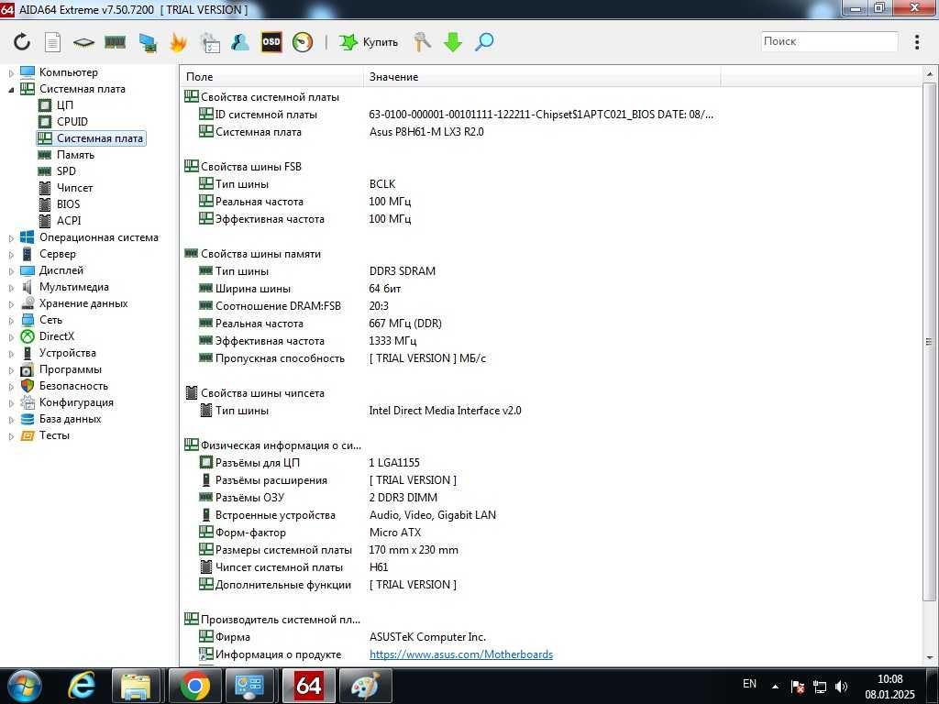Viewport: 939px width, 704px height.
Task: Select the Asus P8H61-M LX3 R2.0 value
Action: tap(426, 132)
